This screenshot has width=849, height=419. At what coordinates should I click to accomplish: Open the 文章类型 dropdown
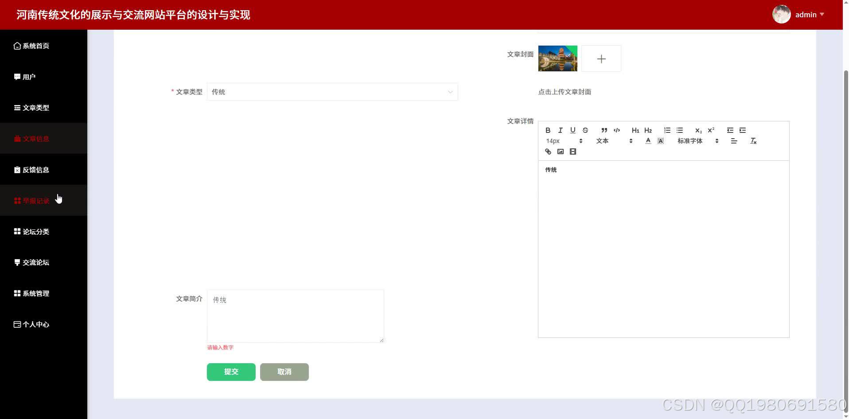click(x=332, y=92)
